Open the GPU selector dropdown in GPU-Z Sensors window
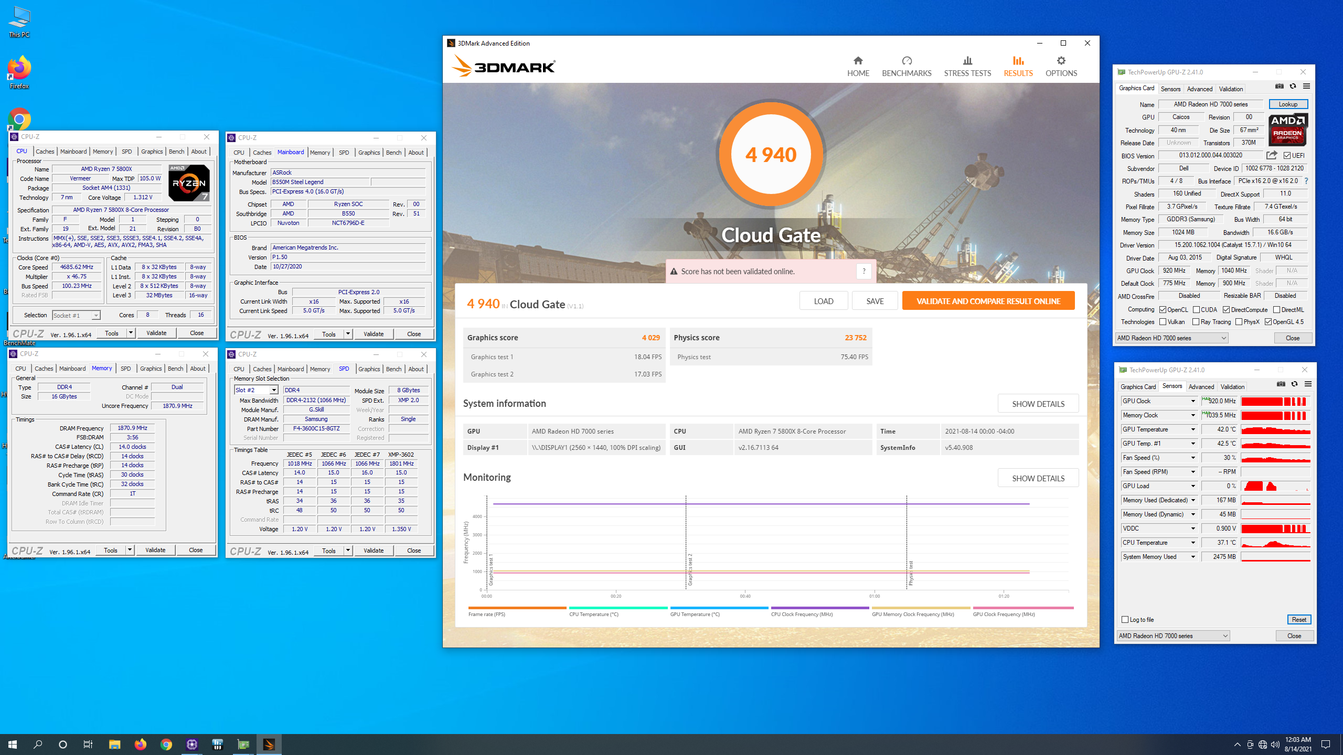The image size is (1343, 755). (1173, 635)
